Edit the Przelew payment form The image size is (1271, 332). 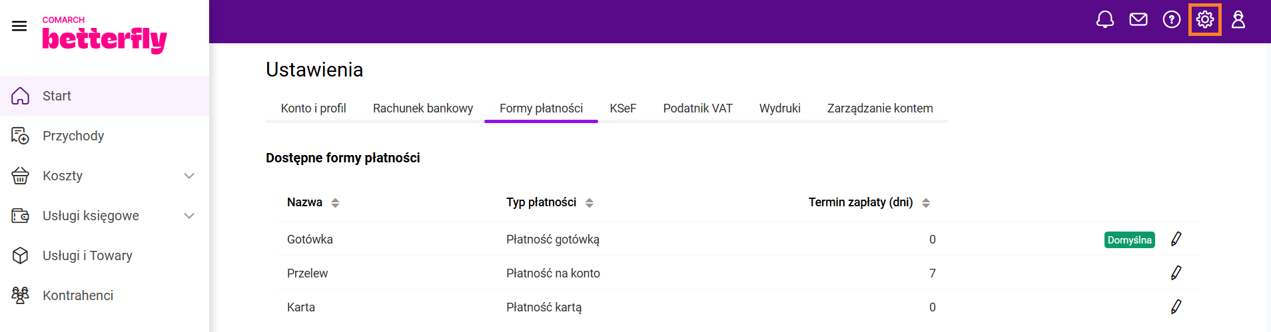point(1176,273)
